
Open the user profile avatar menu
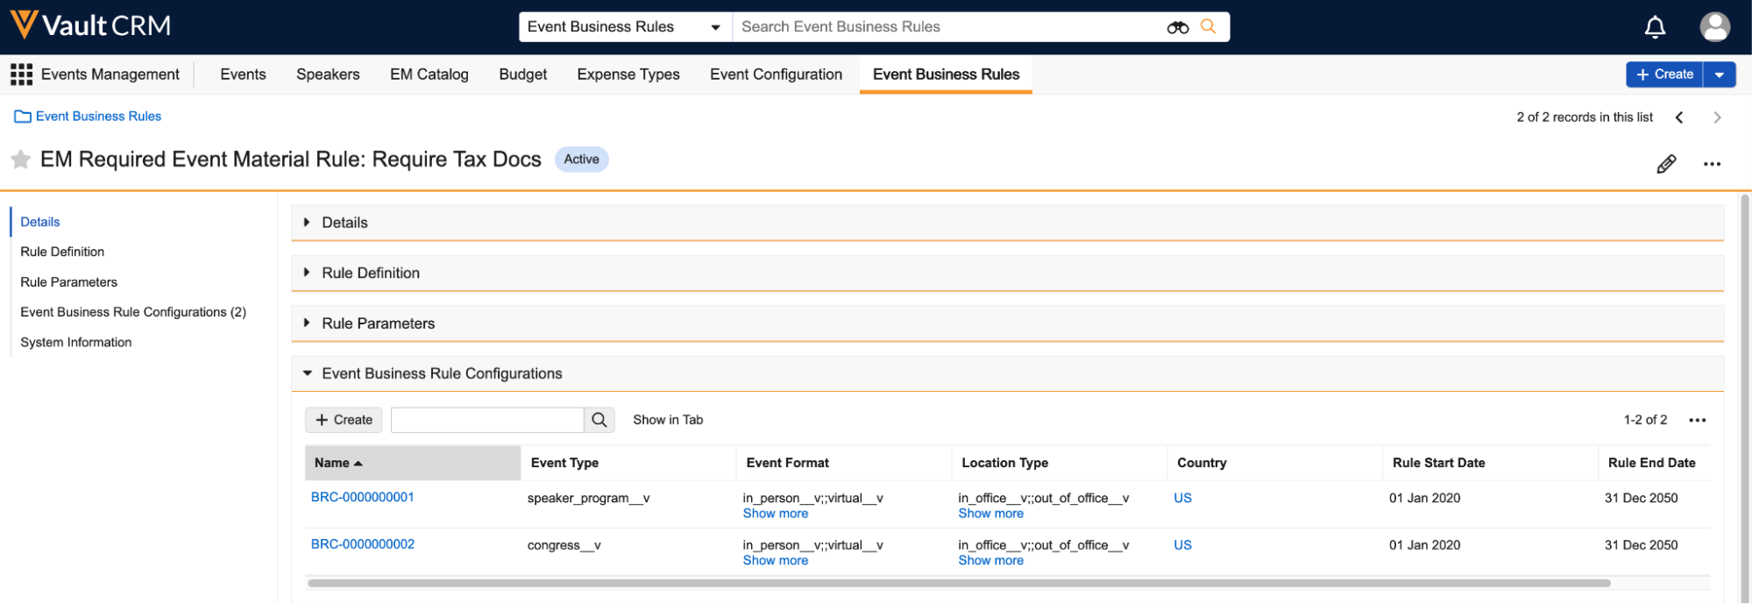click(1714, 27)
